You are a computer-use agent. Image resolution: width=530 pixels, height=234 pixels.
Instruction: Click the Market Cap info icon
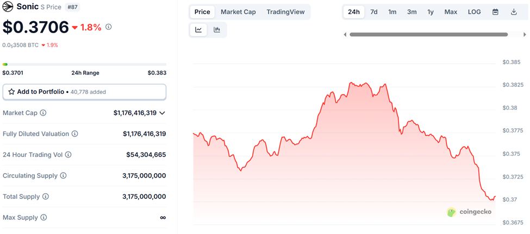pos(43,113)
